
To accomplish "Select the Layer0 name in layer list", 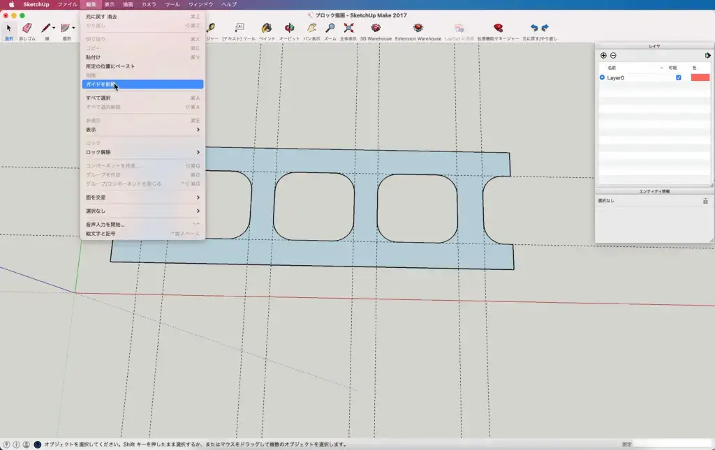I will click(616, 78).
